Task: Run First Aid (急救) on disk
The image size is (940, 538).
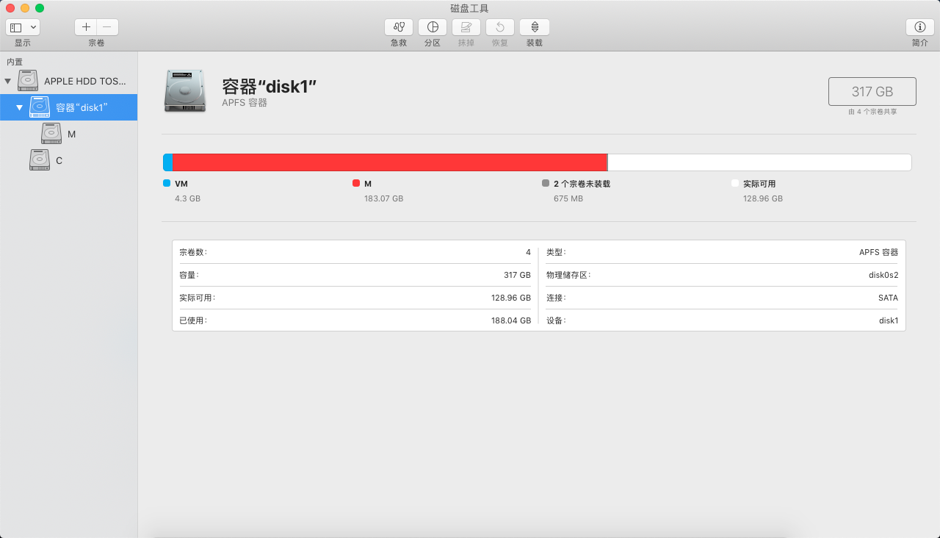Action: 399,27
